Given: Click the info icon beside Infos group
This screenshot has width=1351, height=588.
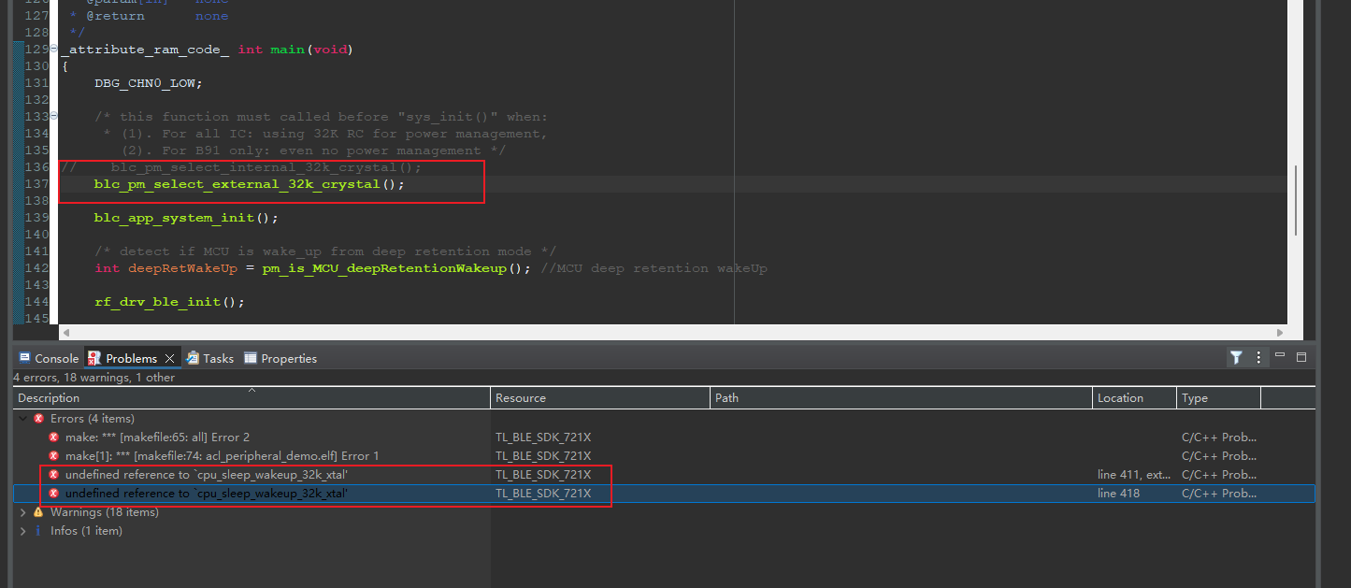Looking at the screenshot, I should coord(38,531).
